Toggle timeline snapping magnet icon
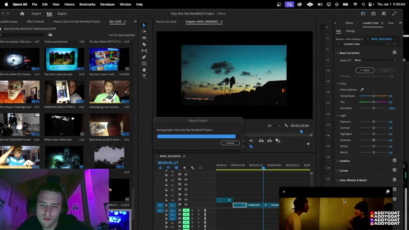This screenshot has width=409, height=230. [x=168, y=168]
